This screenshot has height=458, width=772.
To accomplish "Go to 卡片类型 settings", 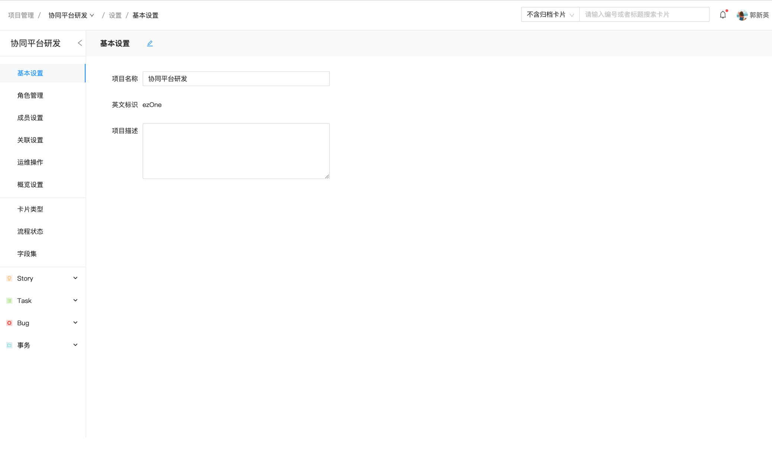I will [x=30, y=209].
